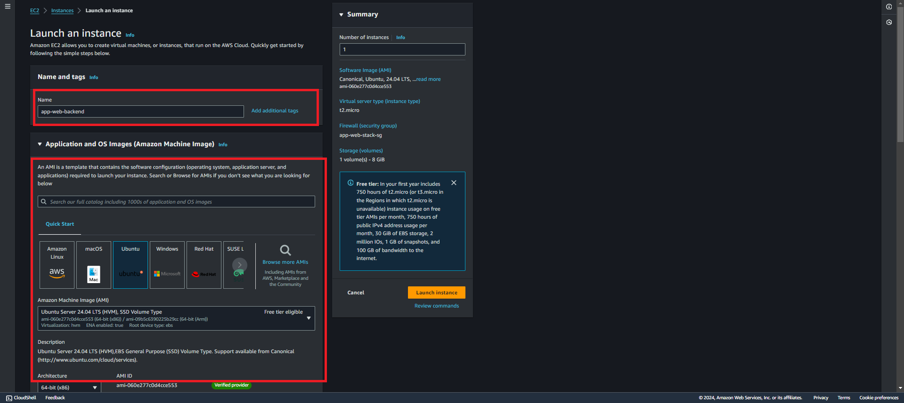Collapse the Summary panel
Viewport: 904px width, 403px height.
tap(342, 15)
